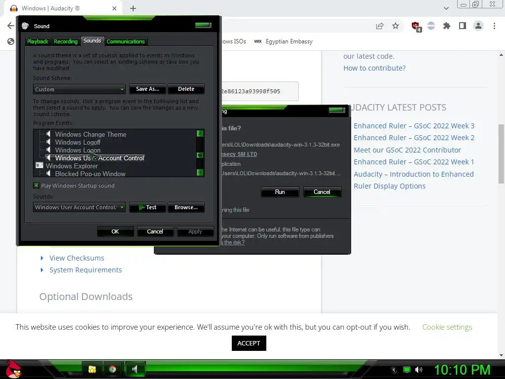Viewport: 505px width, 379px height.
Task: Open the publisher link in warning dialog
Action: 239,154
